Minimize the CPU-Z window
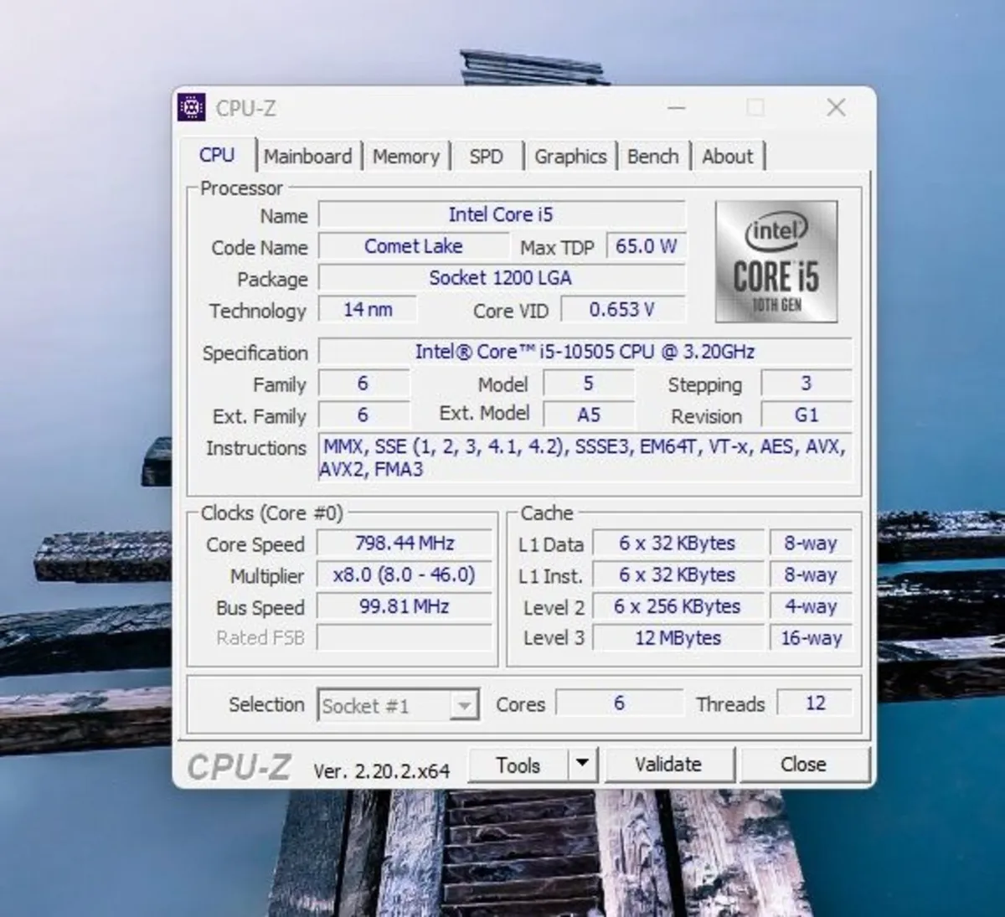 point(677,108)
